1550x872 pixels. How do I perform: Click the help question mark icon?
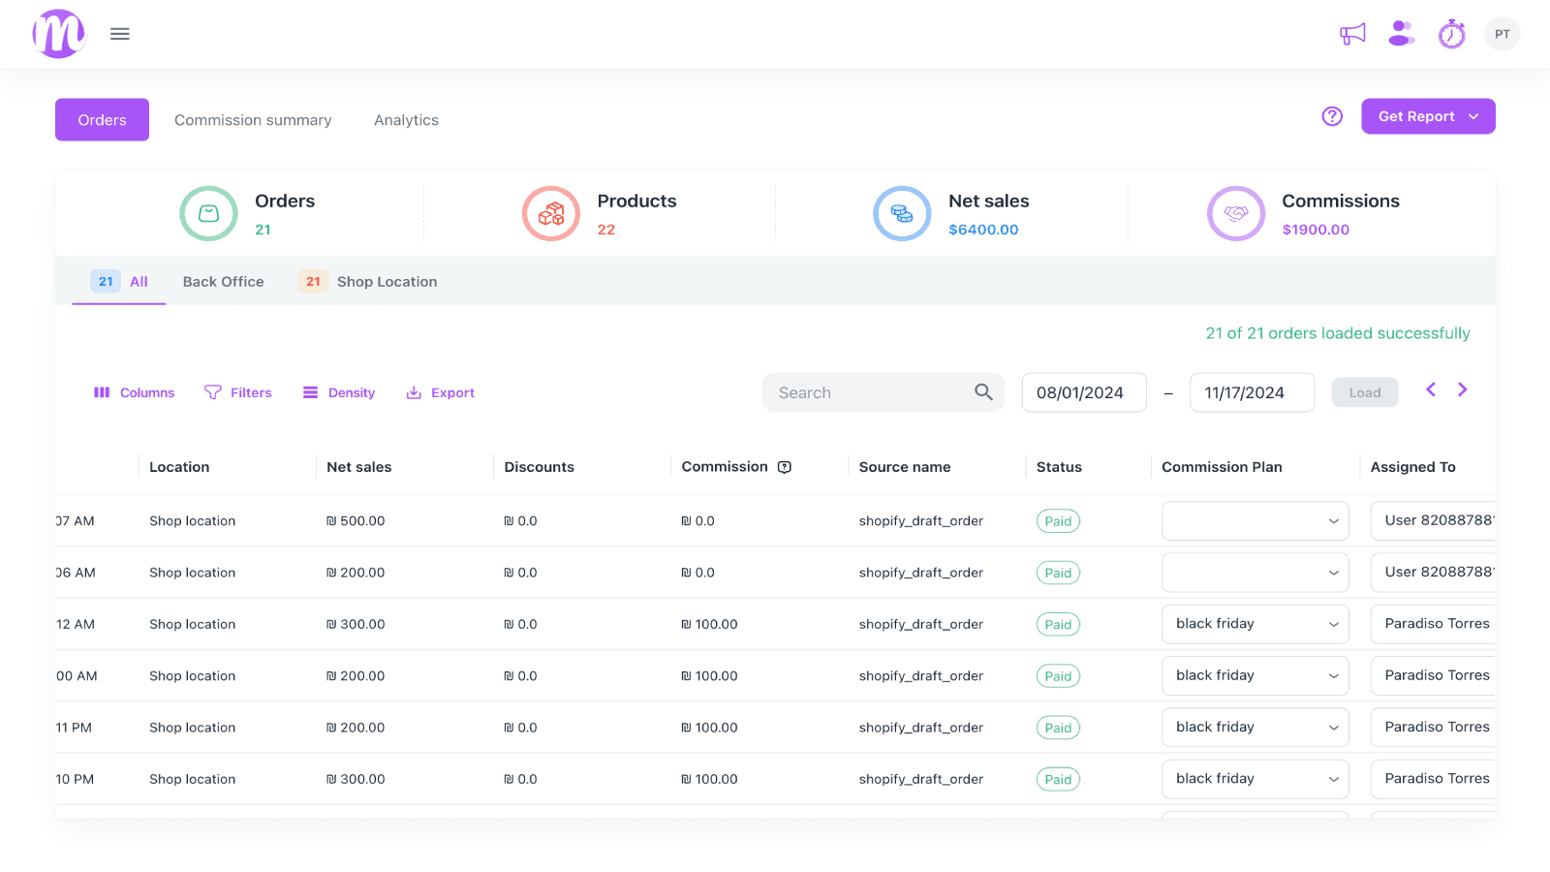click(x=1332, y=116)
